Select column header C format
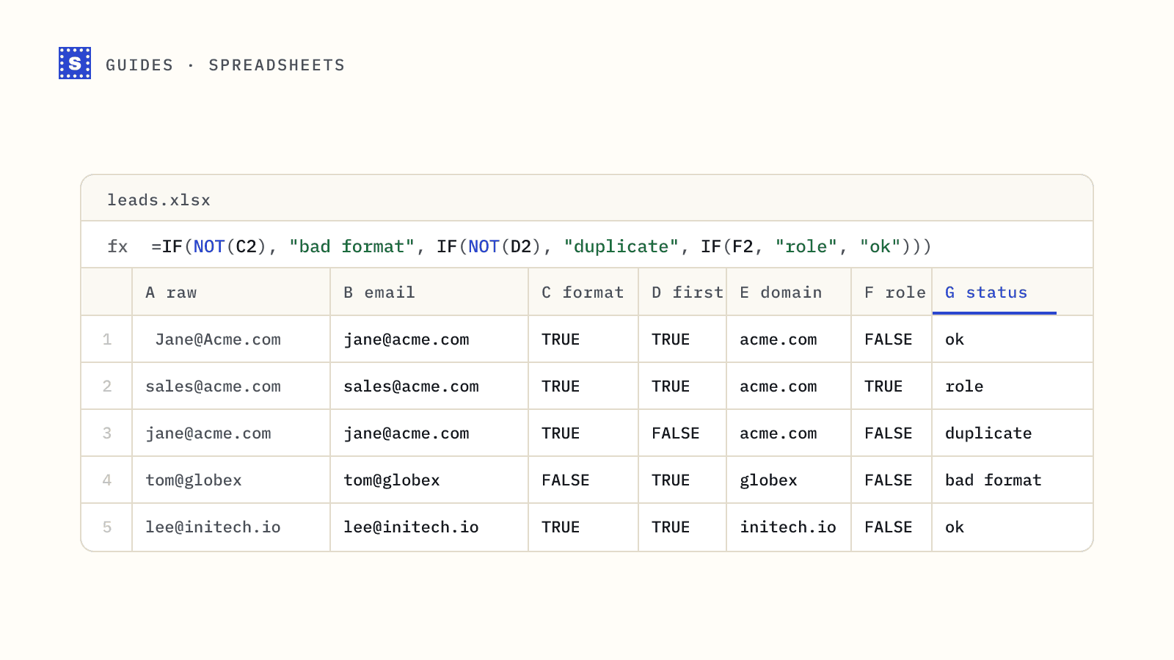The image size is (1174, 660). pyautogui.click(x=583, y=292)
